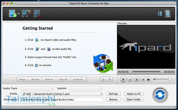Image resolution: width=178 pixels, height=110 pixels.
Task: Click the Destination path field
Action: [62, 100]
